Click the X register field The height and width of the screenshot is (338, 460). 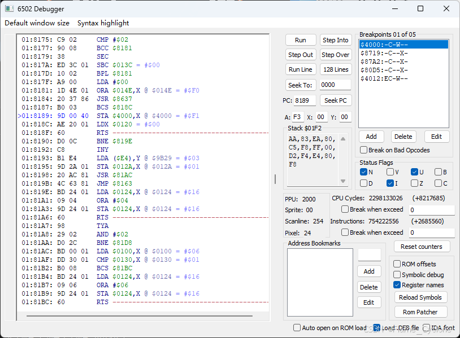click(x=321, y=117)
